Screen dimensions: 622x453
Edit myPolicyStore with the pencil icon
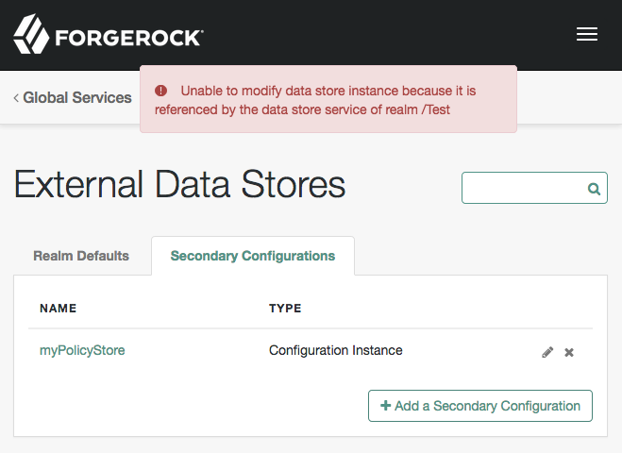tap(547, 352)
